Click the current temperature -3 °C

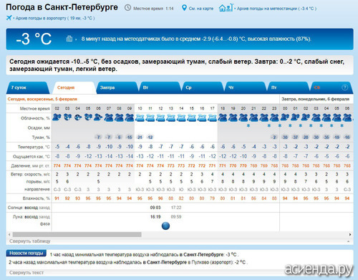[34, 39]
